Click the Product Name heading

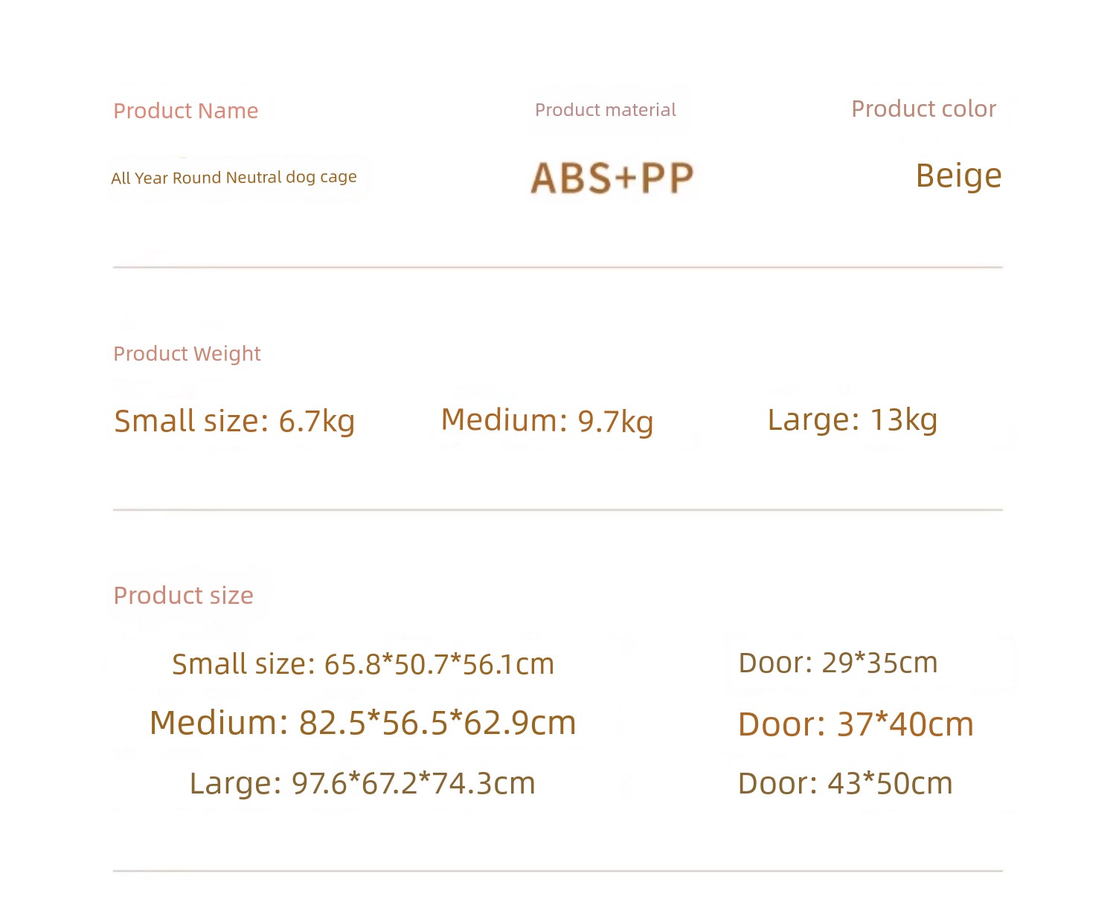[x=185, y=111]
